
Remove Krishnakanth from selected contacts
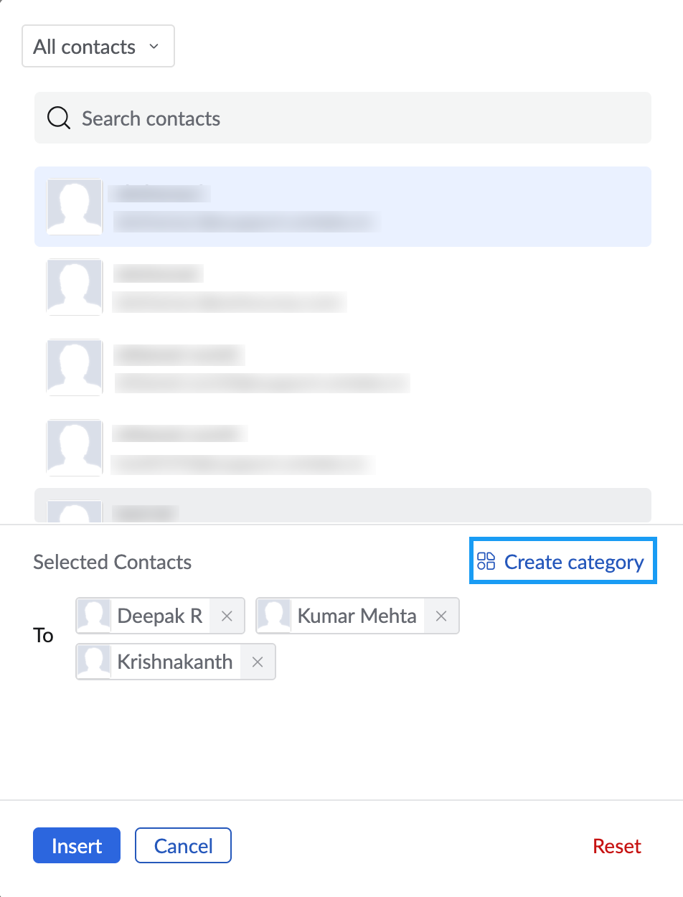point(258,662)
